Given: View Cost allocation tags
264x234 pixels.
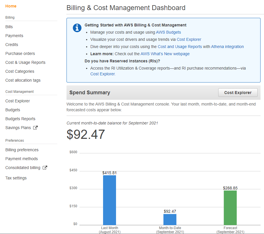Looking at the screenshot, I should tap(23, 80).
